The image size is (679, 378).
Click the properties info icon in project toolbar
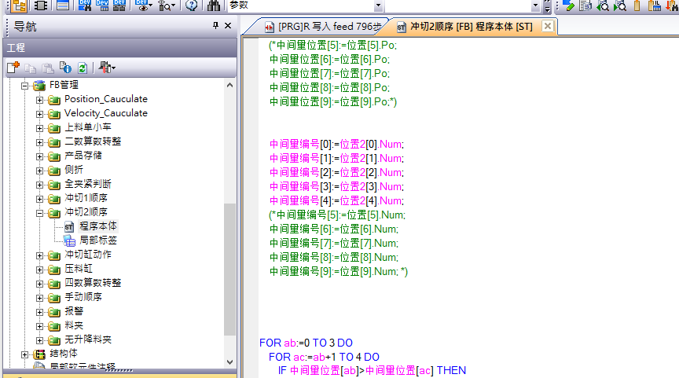(x=67, y=68)
